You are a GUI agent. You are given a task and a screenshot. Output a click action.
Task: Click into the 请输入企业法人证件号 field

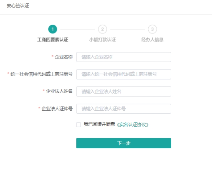(x=123, y=109)
